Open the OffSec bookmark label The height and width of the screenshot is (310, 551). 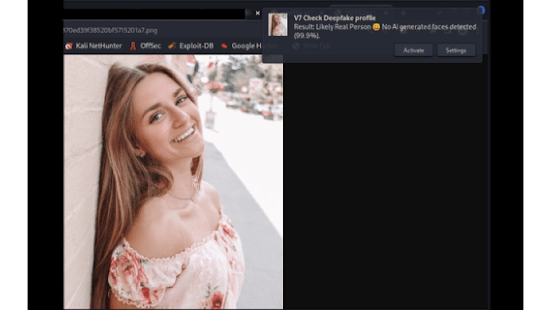click(x=150, y=46)
